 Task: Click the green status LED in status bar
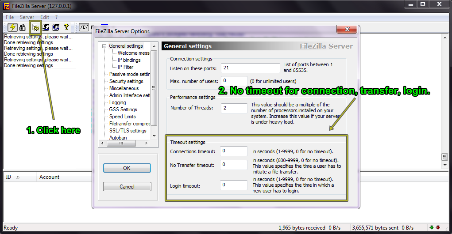coord(432,227)
